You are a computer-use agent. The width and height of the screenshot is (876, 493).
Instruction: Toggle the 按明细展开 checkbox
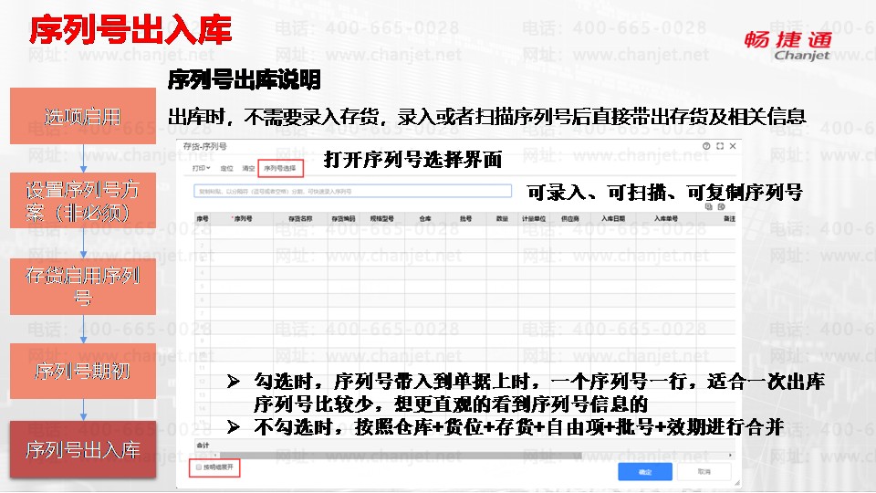[199, 467]
